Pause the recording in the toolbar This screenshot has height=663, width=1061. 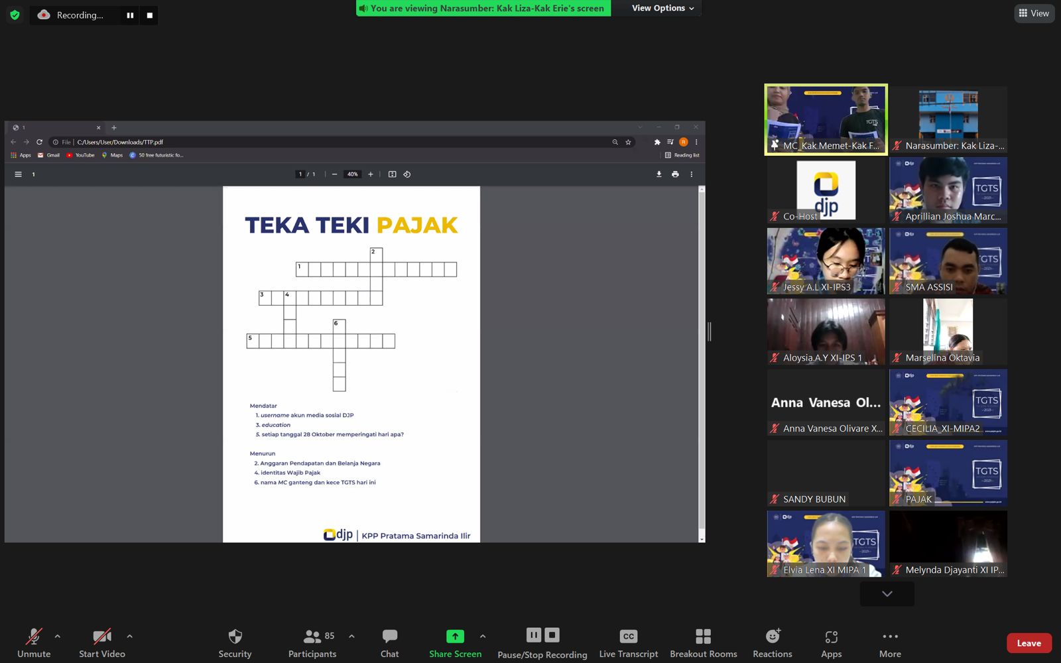pyautogui.click(x=534, y=635)
